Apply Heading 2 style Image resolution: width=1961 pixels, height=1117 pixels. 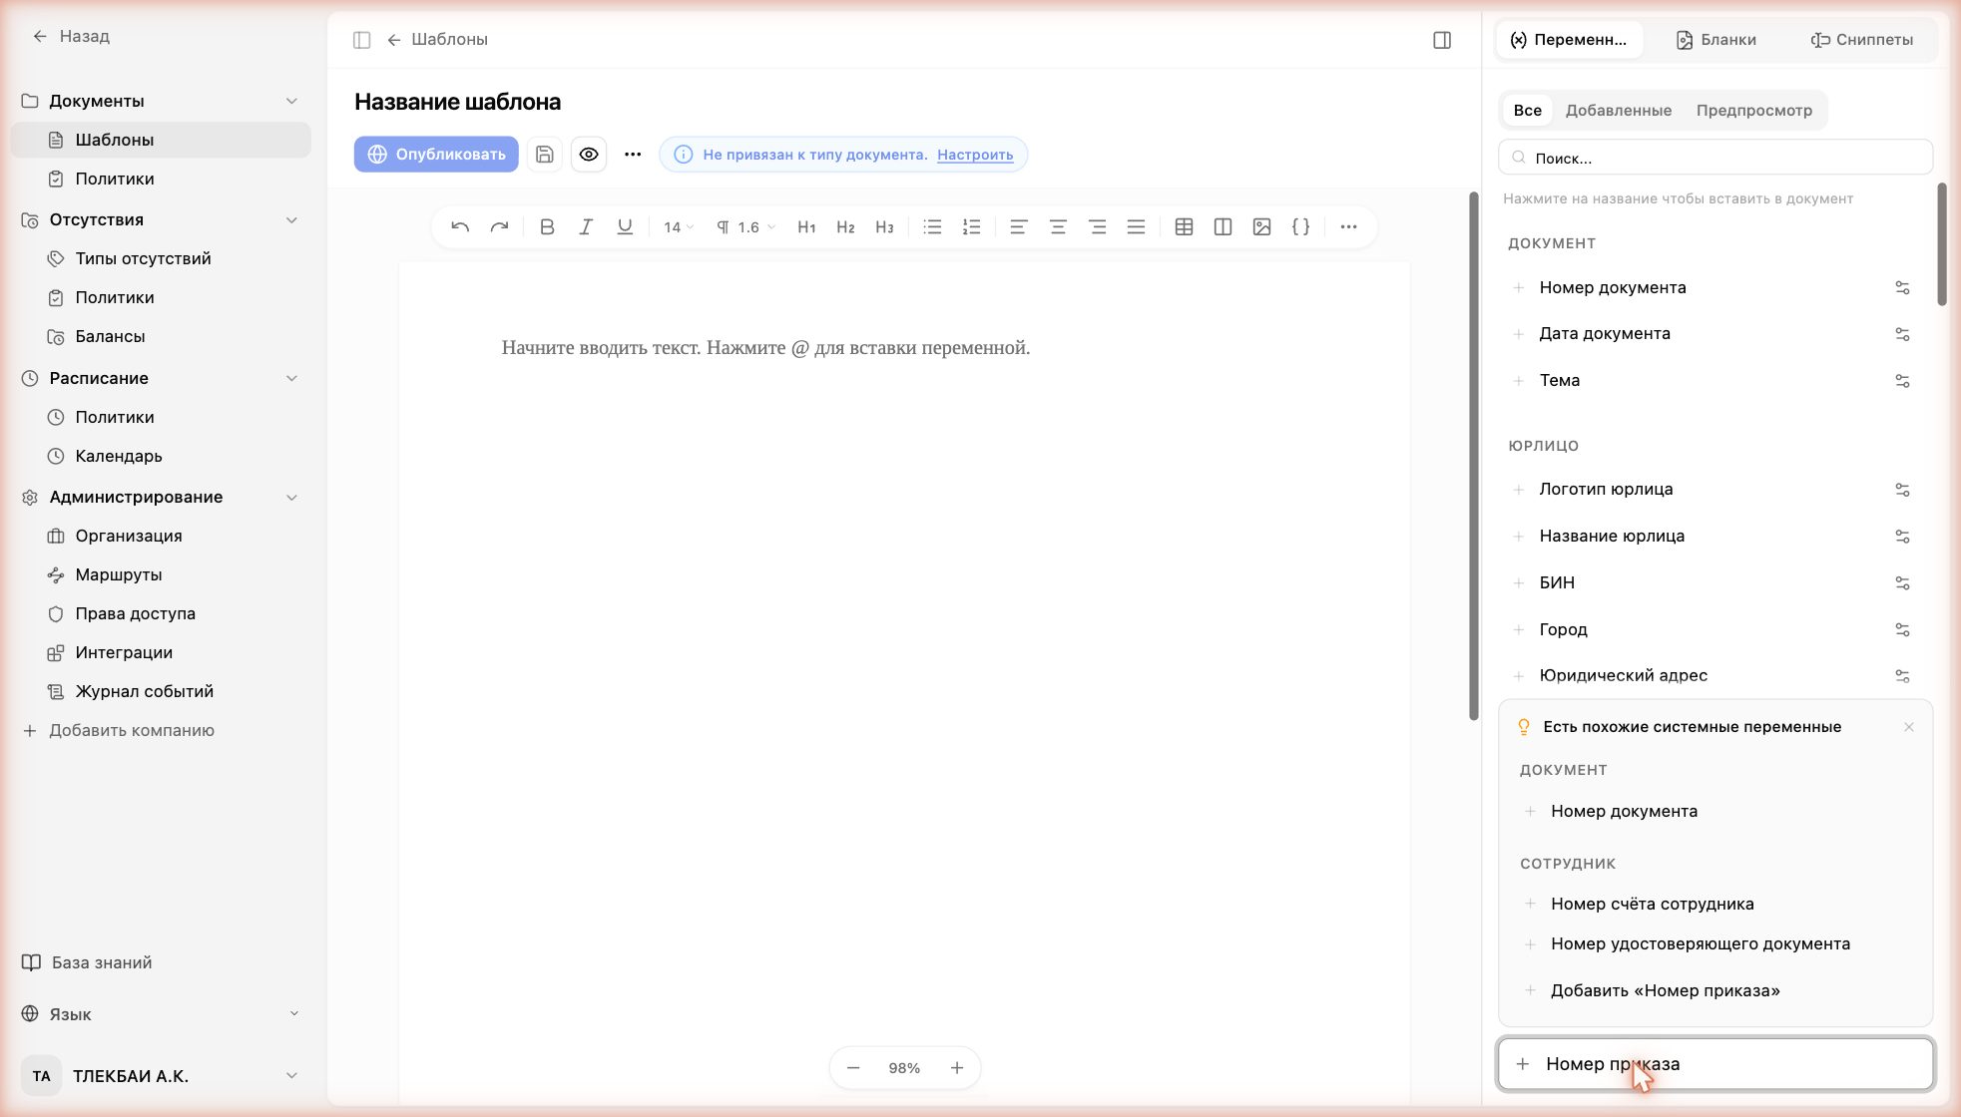pyautogui.click(x=845, y=227)
